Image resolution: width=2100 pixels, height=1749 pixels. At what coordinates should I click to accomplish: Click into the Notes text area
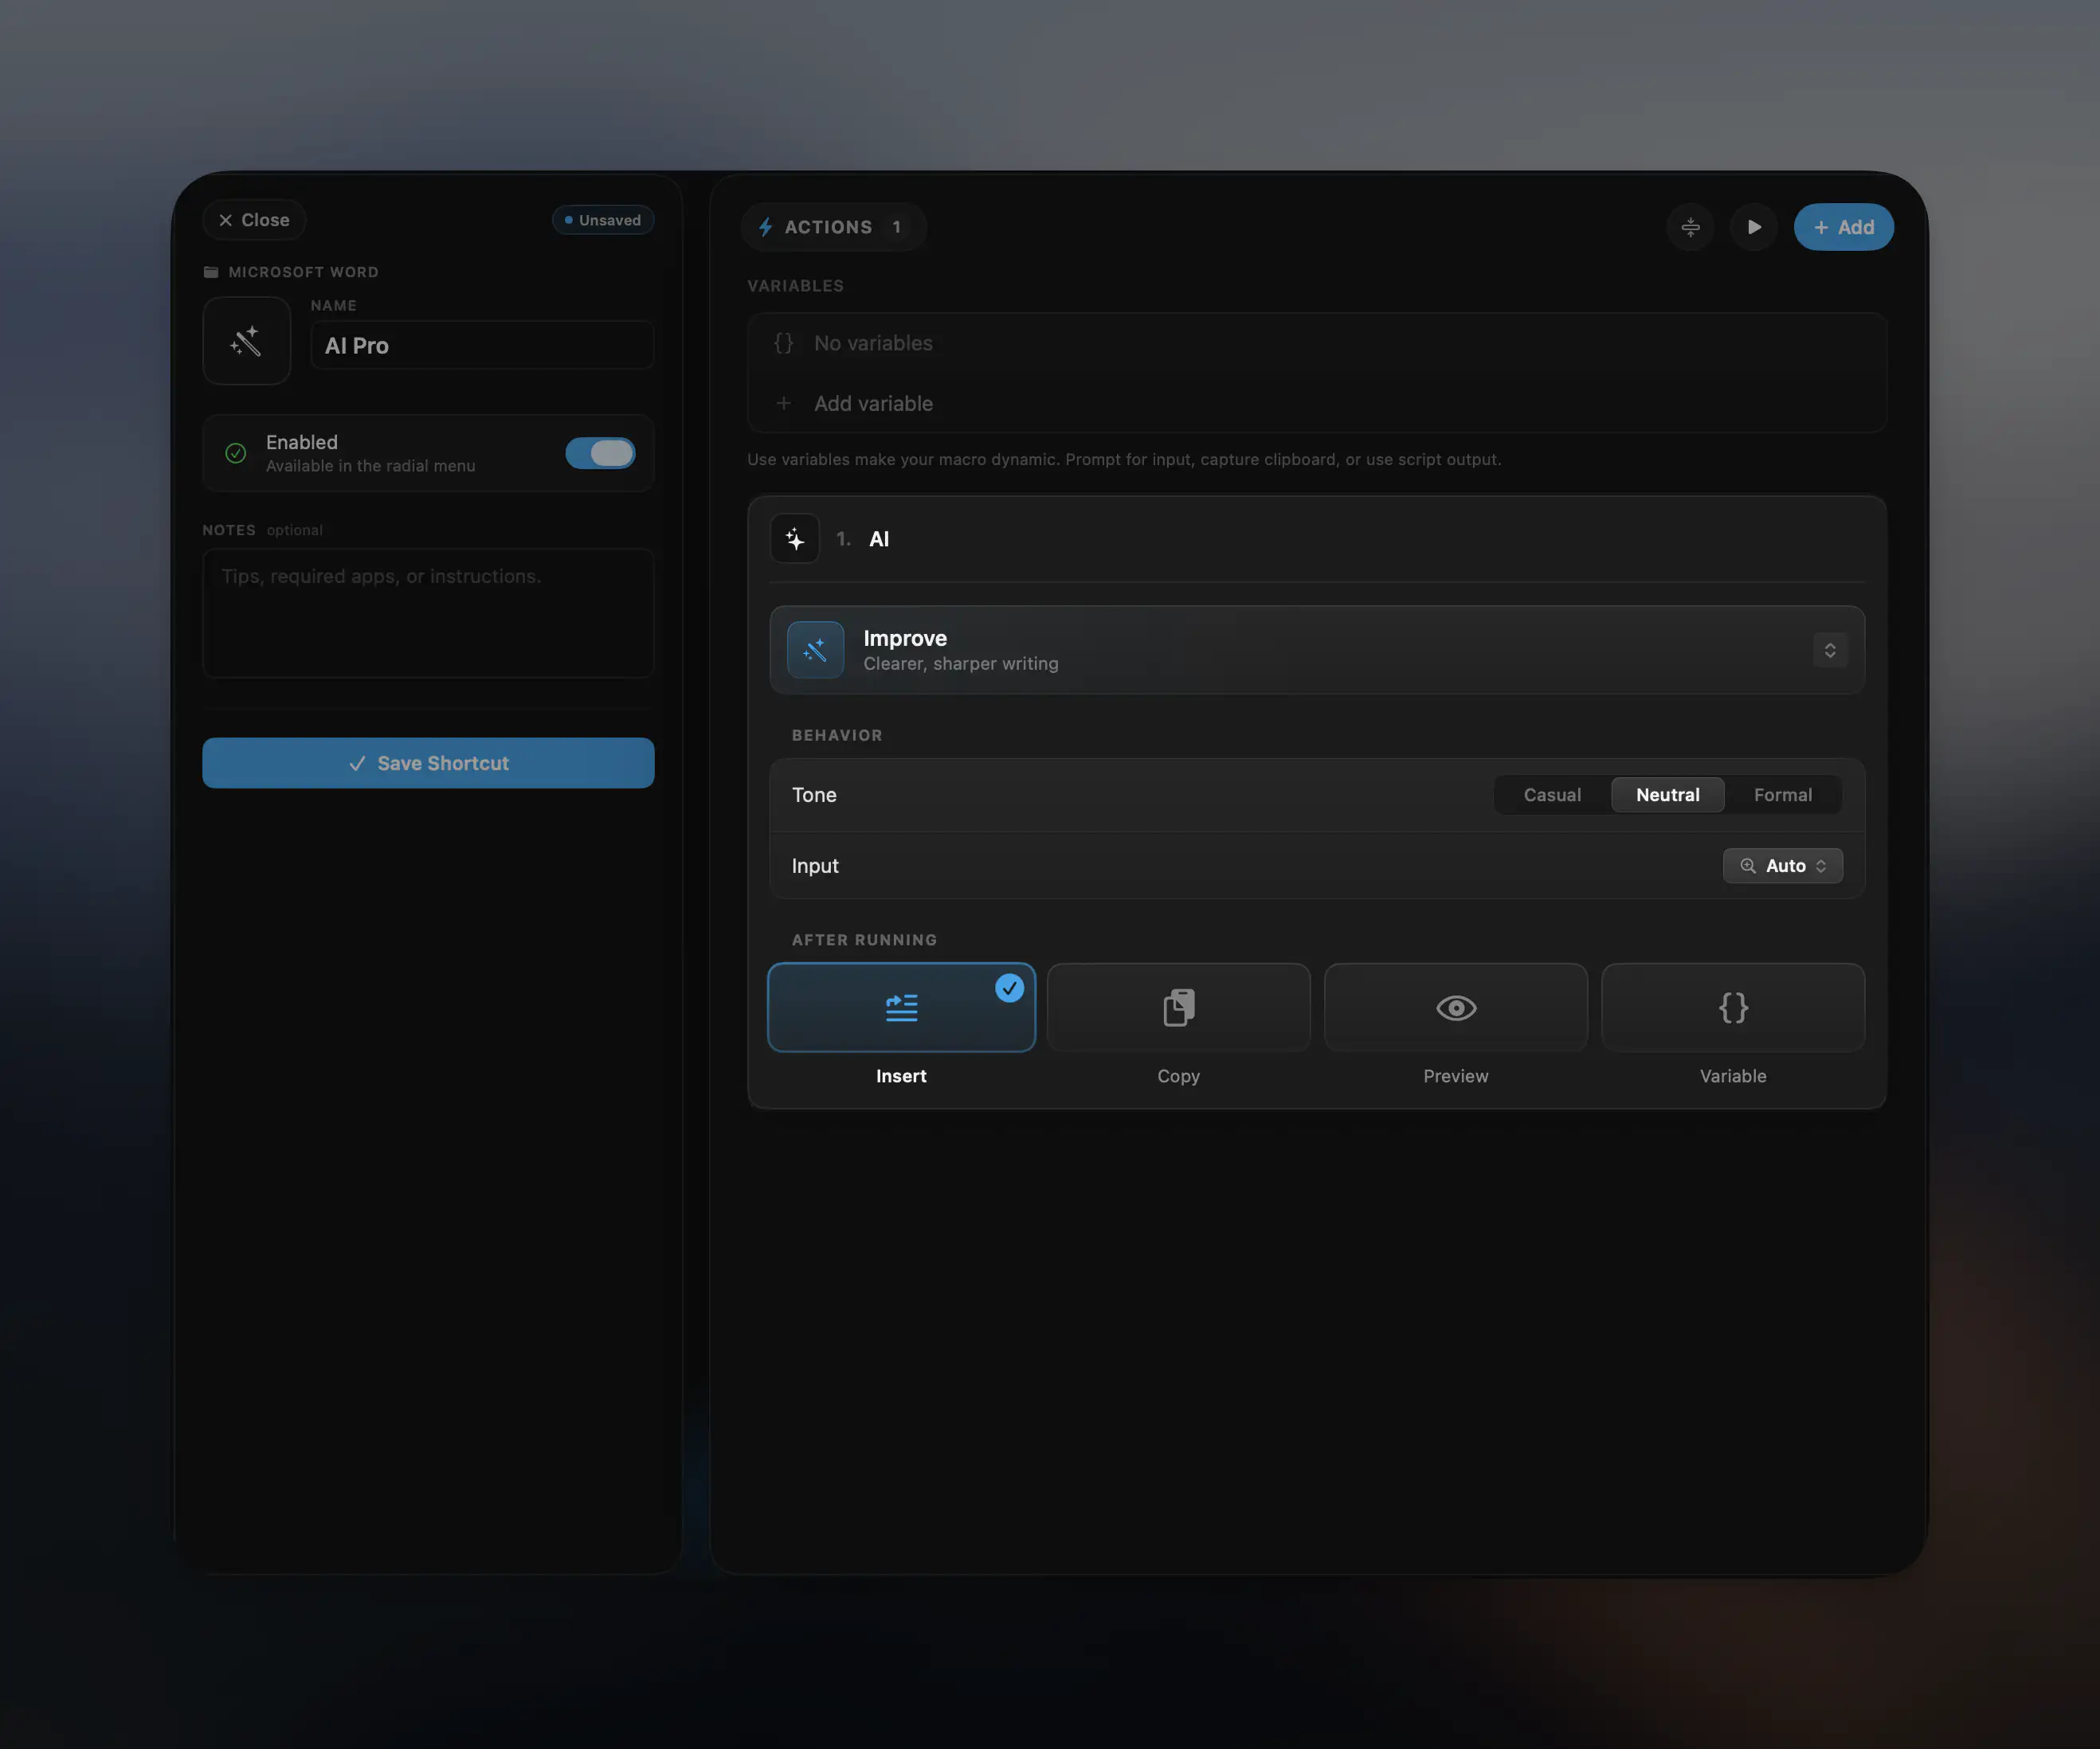coord(428,613)
